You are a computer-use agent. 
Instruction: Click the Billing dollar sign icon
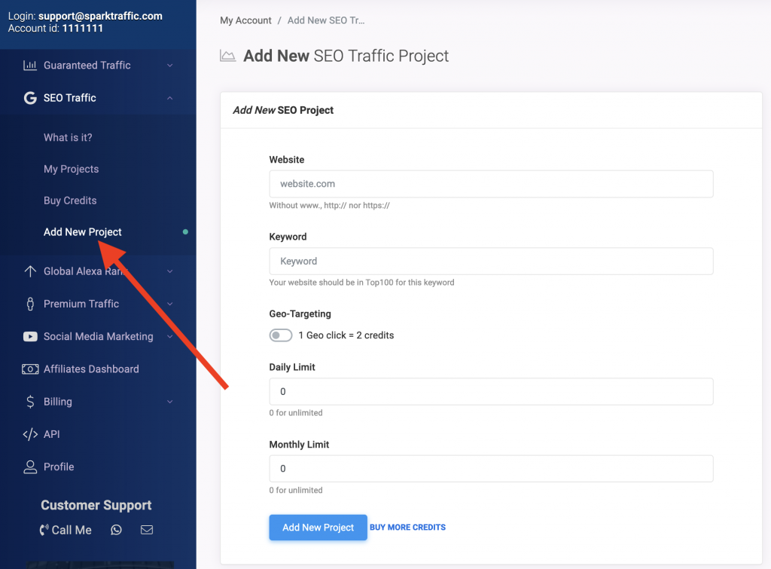tap(30, 402)
